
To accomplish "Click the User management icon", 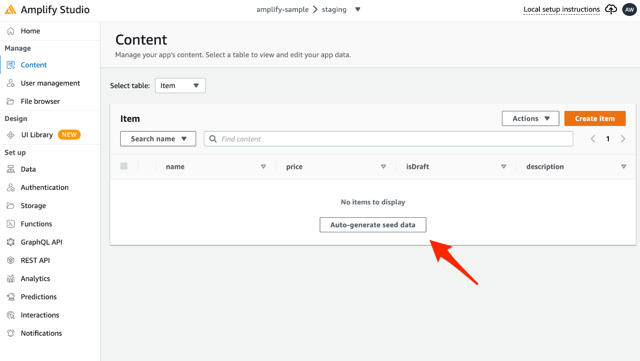I will (x=11, y=83).
